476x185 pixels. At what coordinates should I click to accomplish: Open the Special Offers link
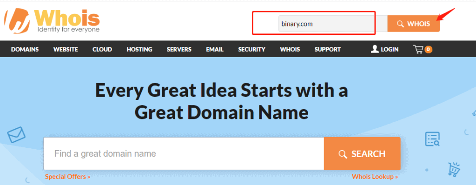(67, 177)
